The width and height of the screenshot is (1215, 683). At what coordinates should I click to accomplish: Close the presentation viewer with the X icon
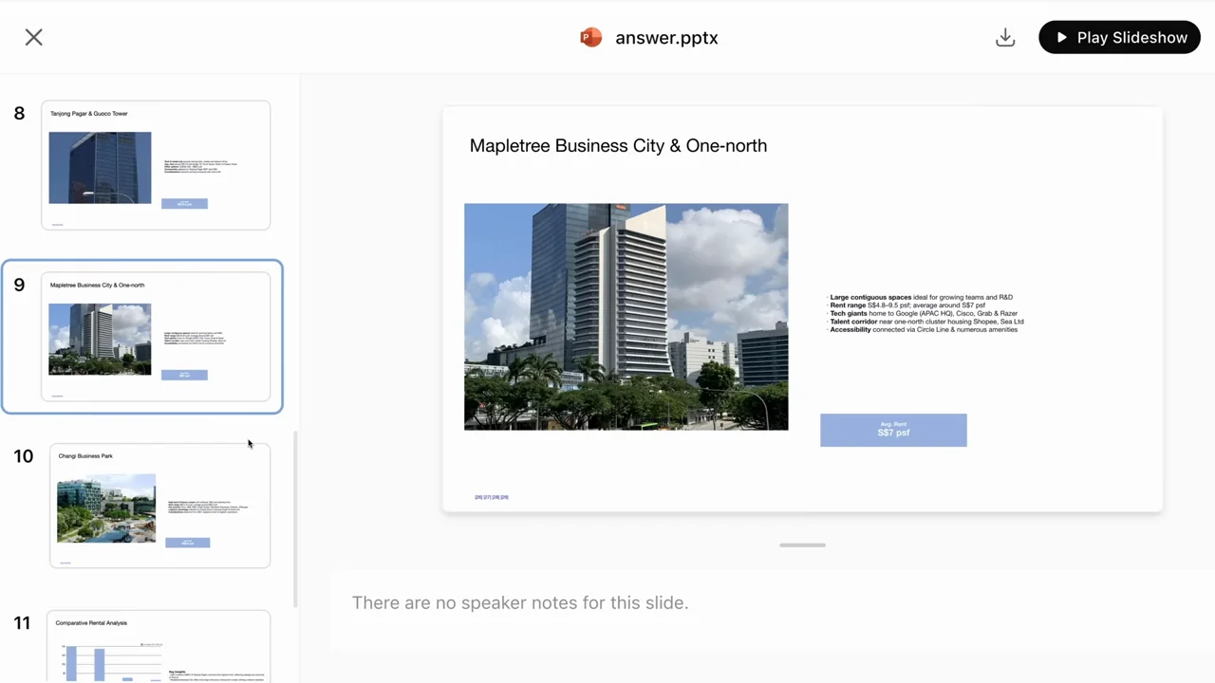point(34,37)
